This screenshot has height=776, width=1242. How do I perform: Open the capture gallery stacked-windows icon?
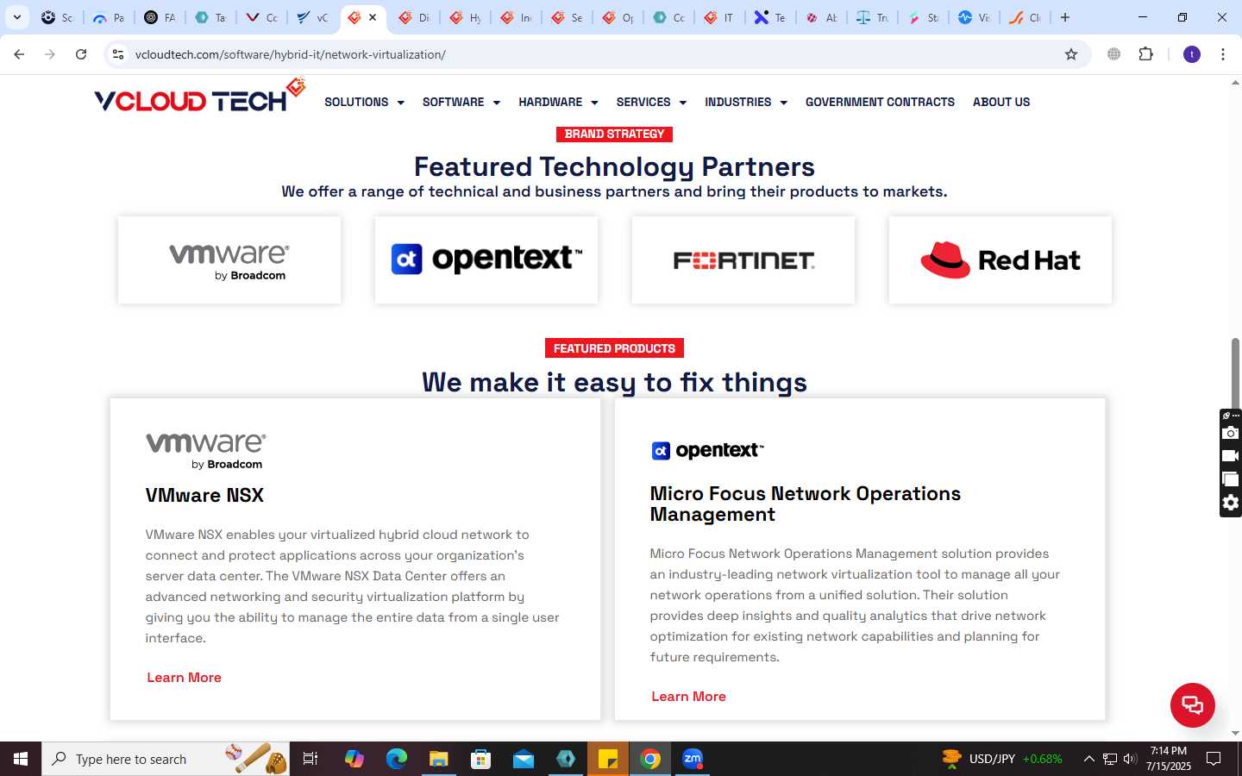tap(1231, 479)
